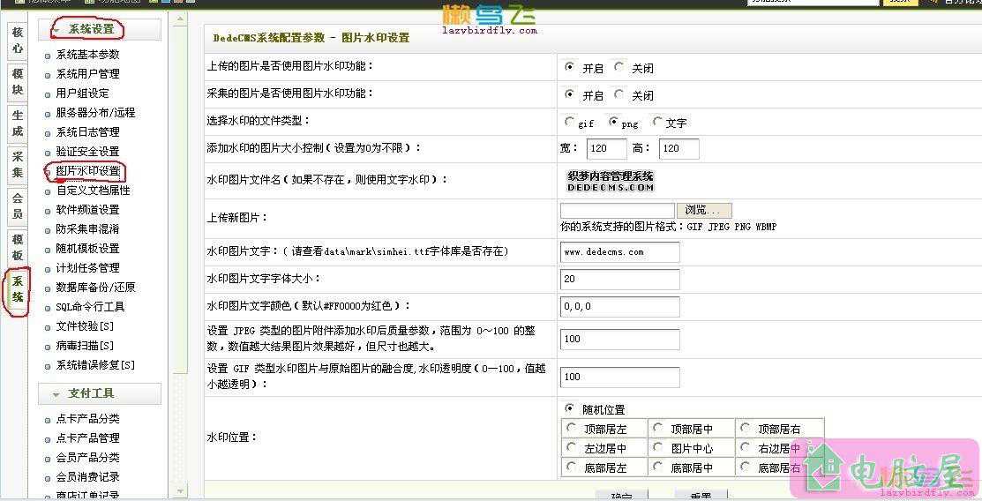
Task: Open 随机模板设置
Action: [87, 249]
